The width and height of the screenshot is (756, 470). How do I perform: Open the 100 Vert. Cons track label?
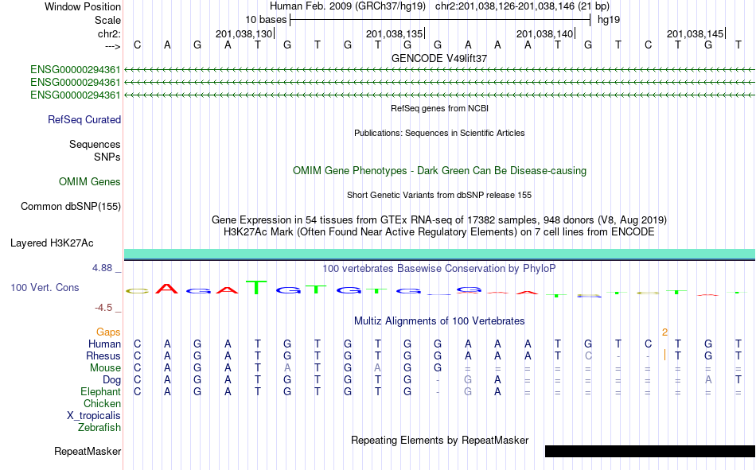45,287
